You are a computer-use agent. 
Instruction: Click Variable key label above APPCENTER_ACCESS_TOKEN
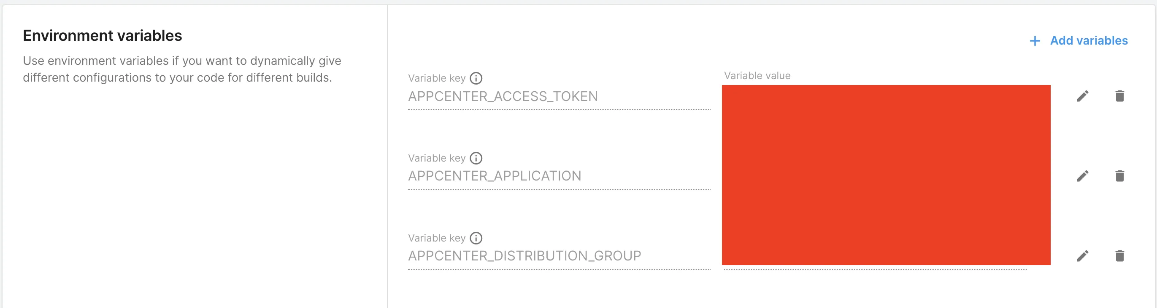pos(437,78)
